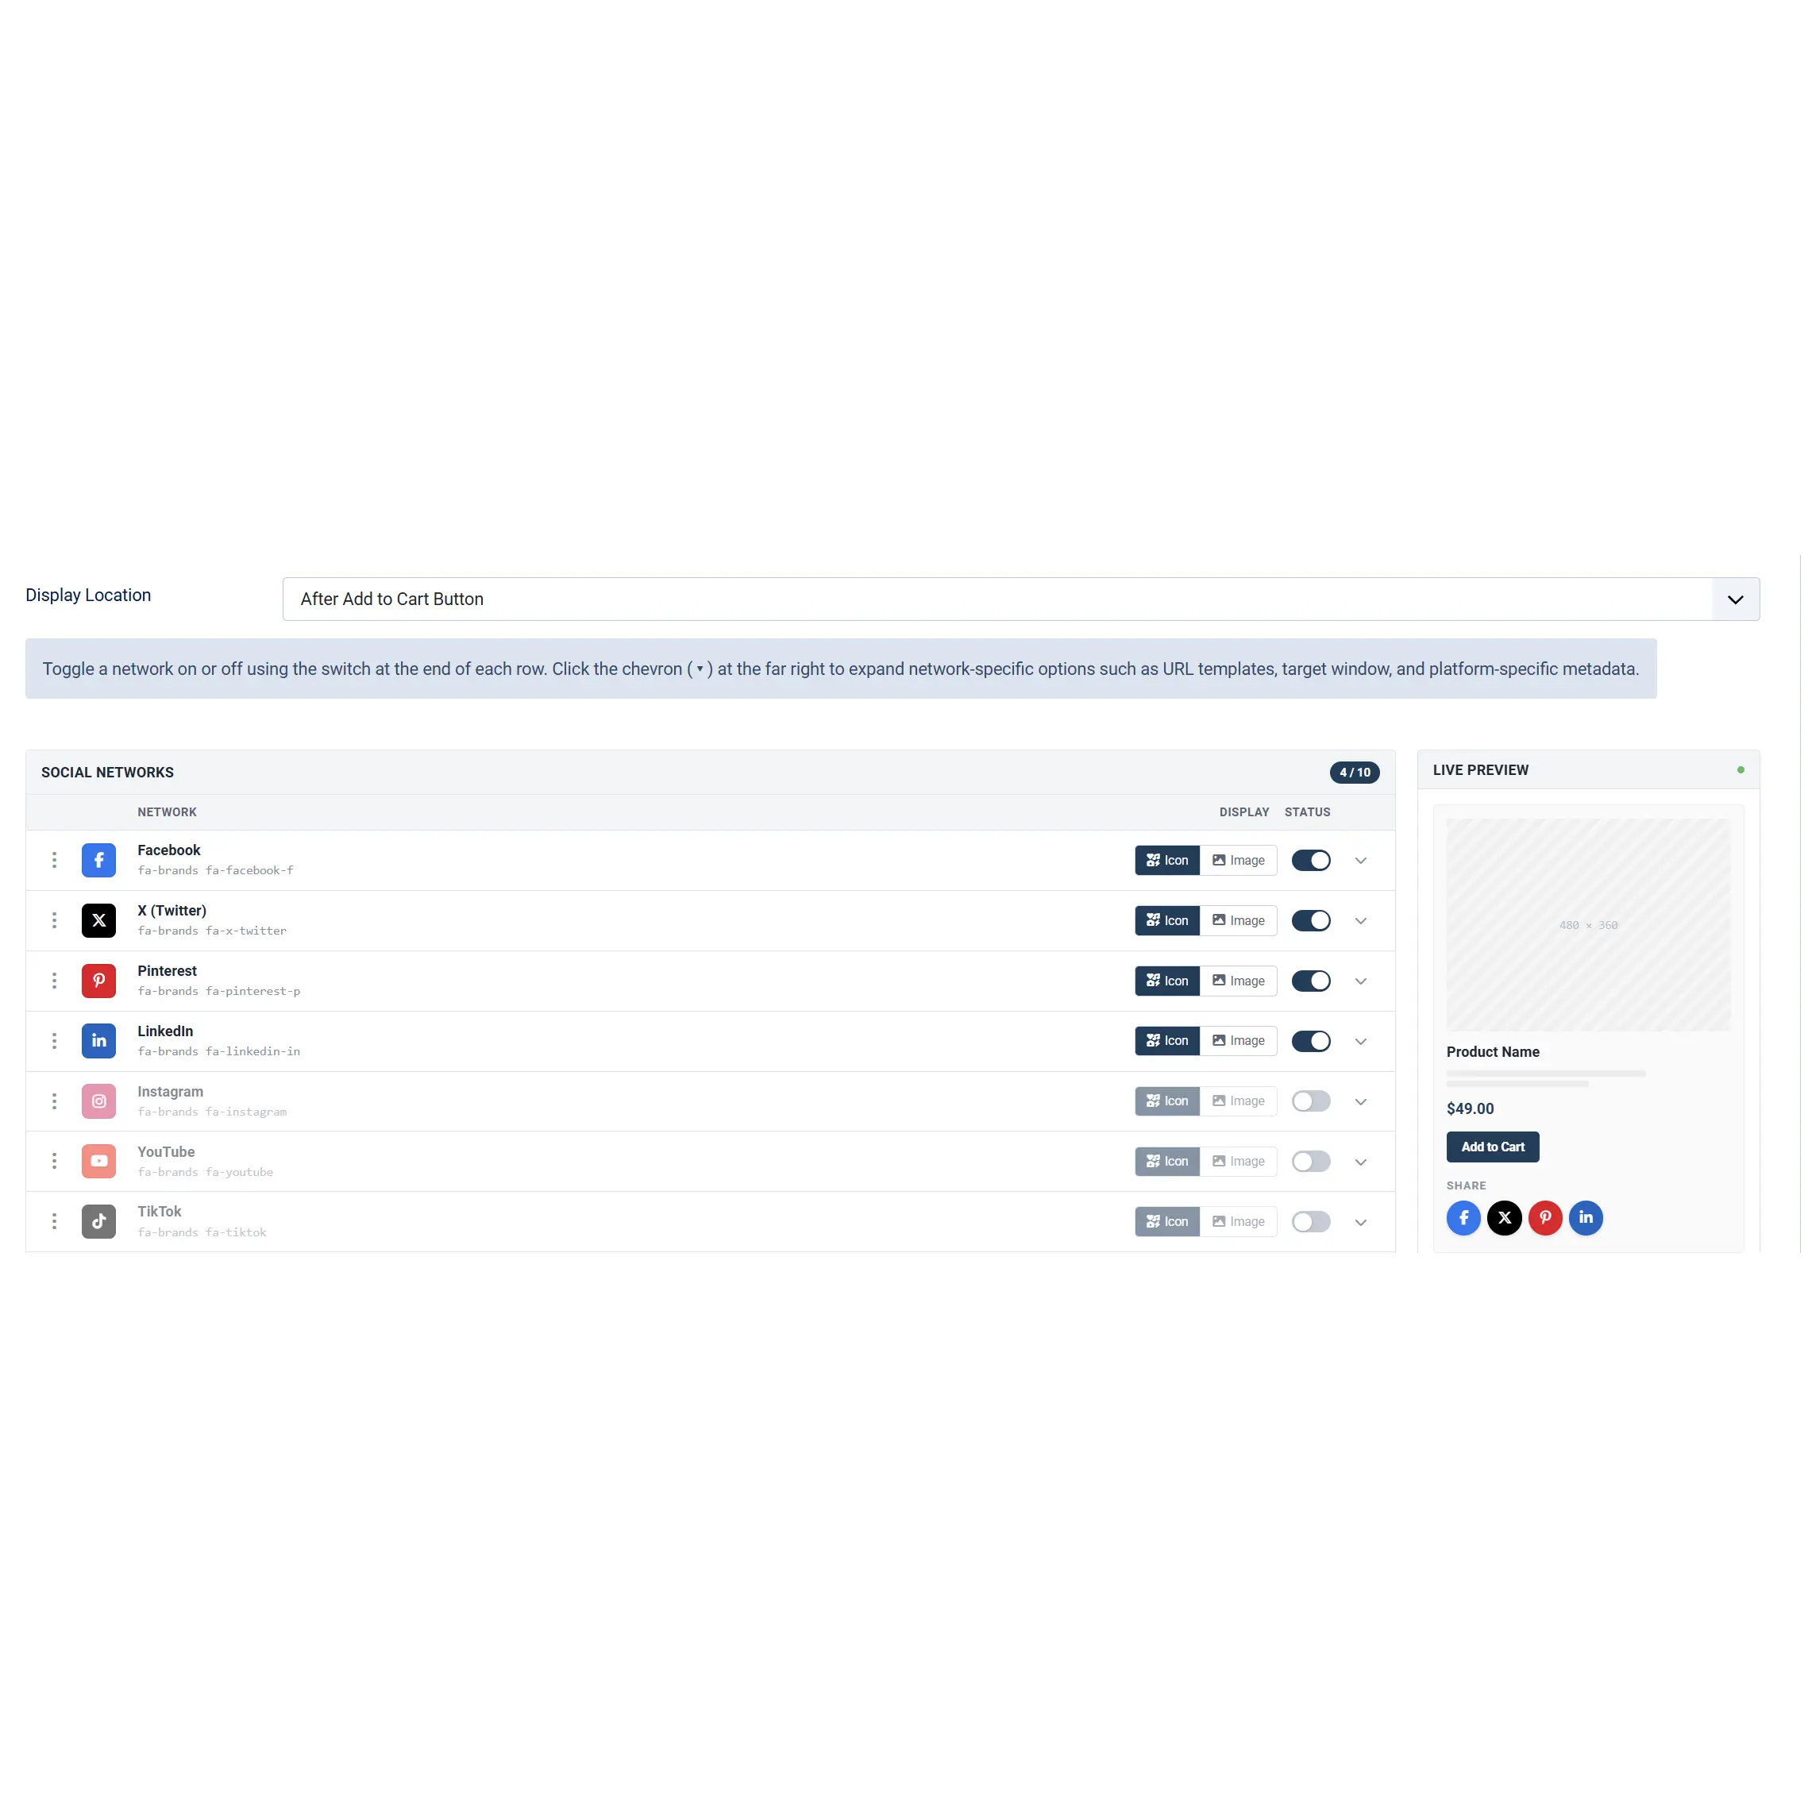Switch YouTube display to Image
1808x1808 pixels.
[x=1238, y=1162]
